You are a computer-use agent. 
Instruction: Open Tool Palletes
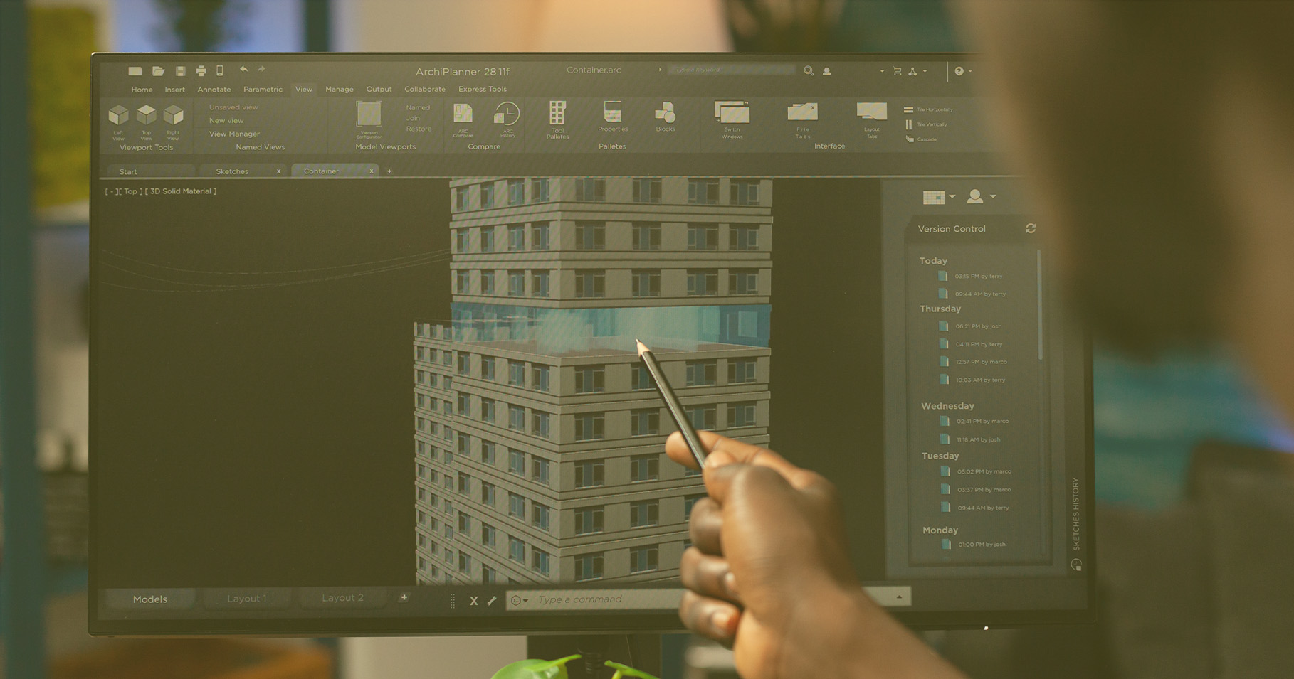click(557, 119)
